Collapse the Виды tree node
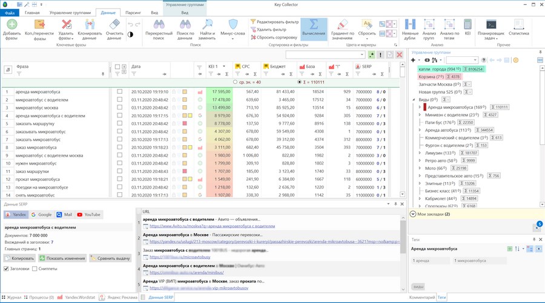 414,100
